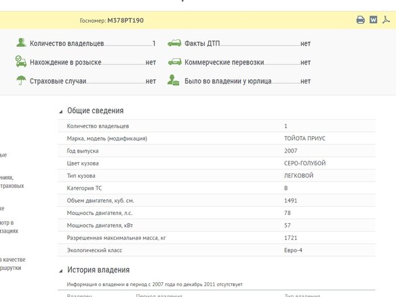Viewport: 396px width, 297px height.
Task: Click the maximum mass value 1721
Action: (291, 237)
